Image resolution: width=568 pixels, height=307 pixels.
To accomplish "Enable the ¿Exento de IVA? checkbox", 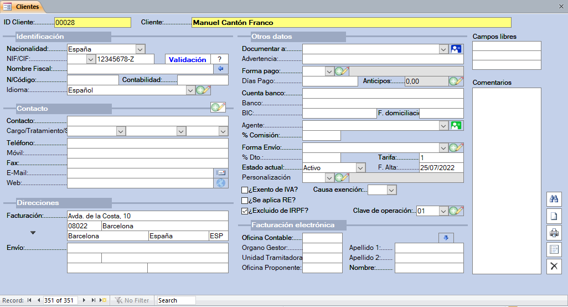I will (245, 190).
